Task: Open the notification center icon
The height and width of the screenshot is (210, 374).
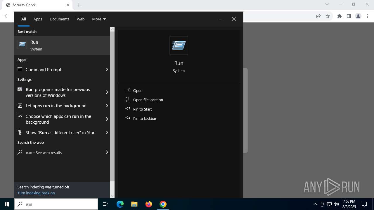Action: click(364, 204)
